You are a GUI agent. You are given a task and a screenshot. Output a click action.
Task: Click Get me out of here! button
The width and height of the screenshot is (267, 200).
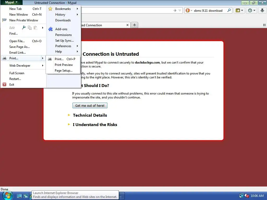click(90, 105)
